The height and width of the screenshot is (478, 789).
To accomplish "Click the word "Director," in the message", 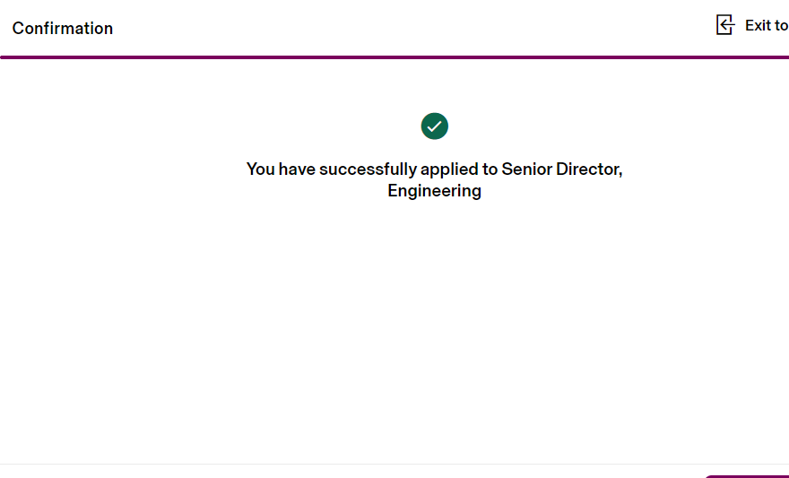I will click(587, 169).
